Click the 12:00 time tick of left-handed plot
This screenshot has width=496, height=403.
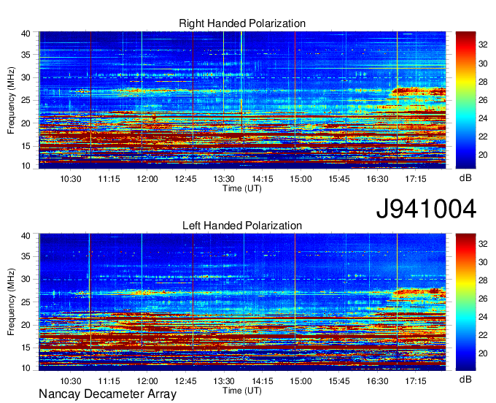[x=147, y=381]
